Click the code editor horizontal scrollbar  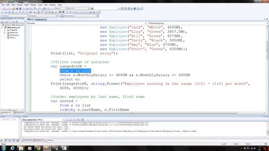coord(132,113)
